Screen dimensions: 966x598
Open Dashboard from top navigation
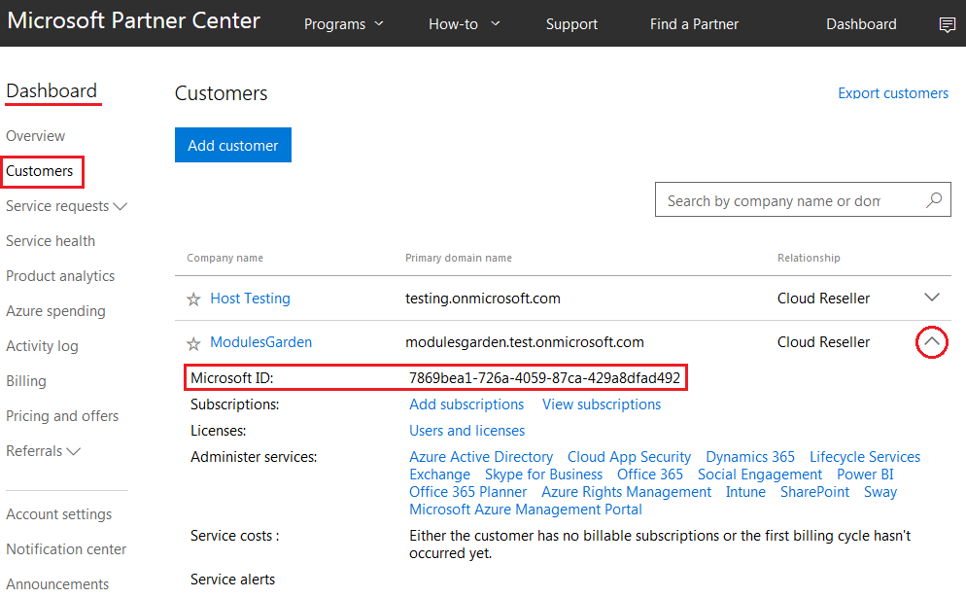coord(861,24)
